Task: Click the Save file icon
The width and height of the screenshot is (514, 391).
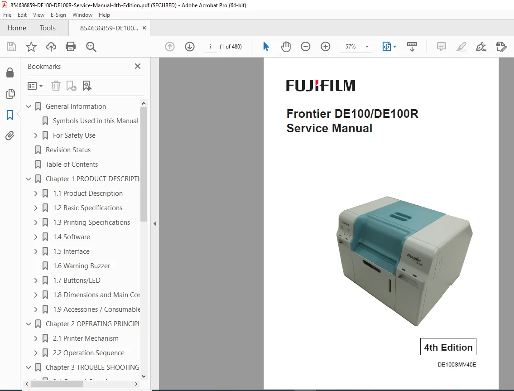Action: 11,47
